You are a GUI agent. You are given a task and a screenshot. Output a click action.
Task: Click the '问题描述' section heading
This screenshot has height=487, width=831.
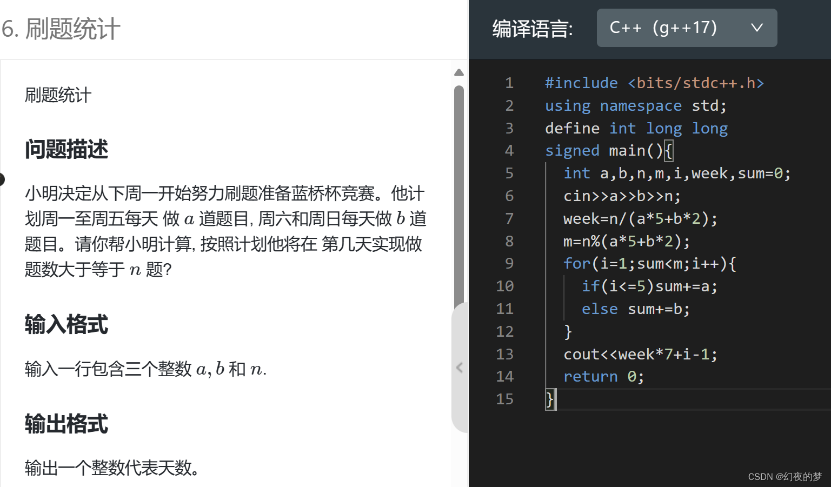67,149
